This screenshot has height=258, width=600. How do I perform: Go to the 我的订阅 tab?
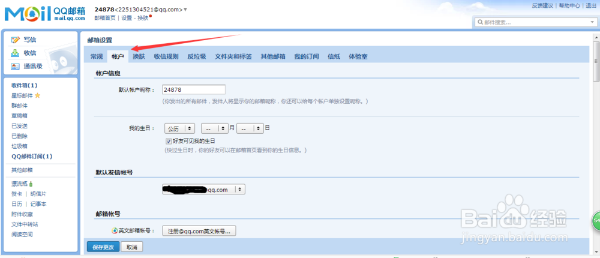tap(307, 56)
